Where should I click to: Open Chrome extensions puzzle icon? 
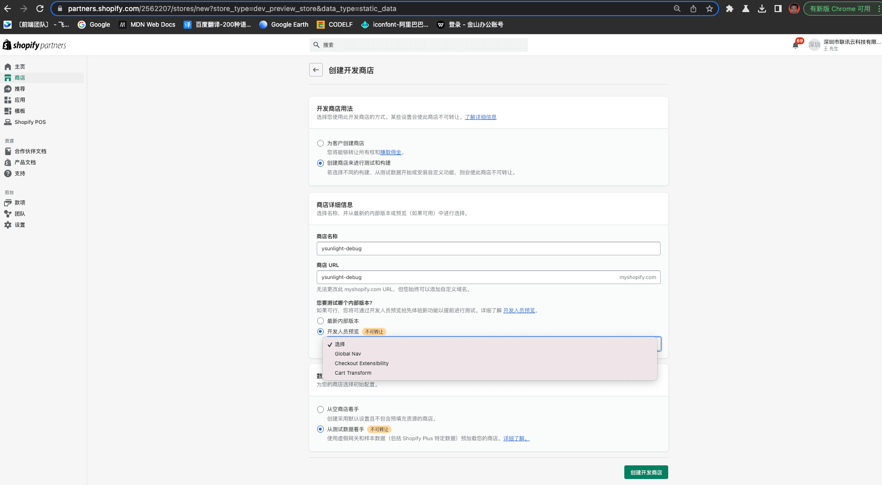(729, 9)
